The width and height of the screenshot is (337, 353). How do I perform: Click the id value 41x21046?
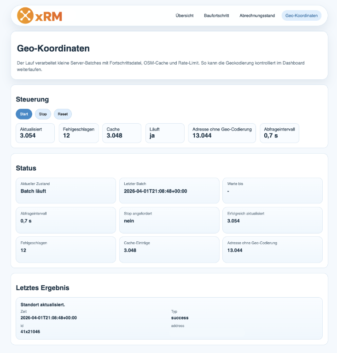click(x=30, y=332)
